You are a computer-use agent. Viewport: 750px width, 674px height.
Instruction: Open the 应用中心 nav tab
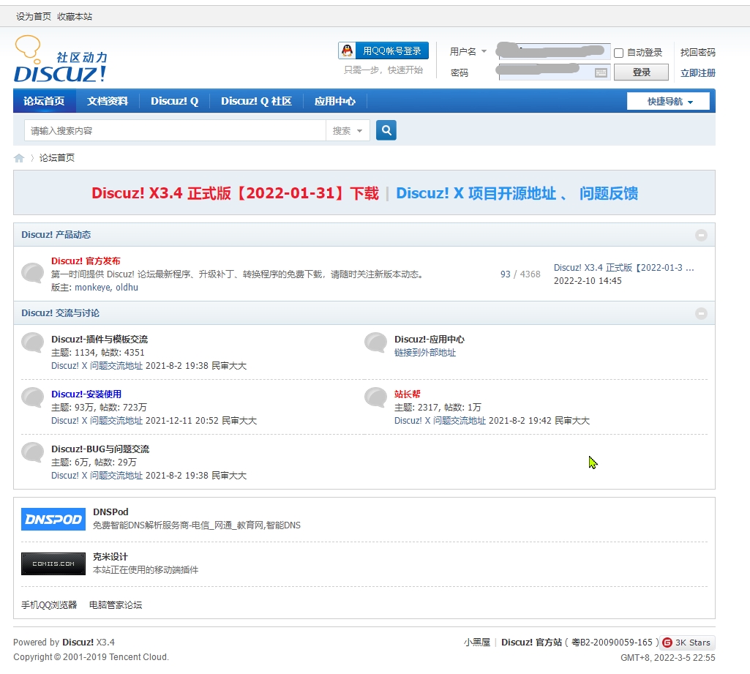tap(335, 101)
